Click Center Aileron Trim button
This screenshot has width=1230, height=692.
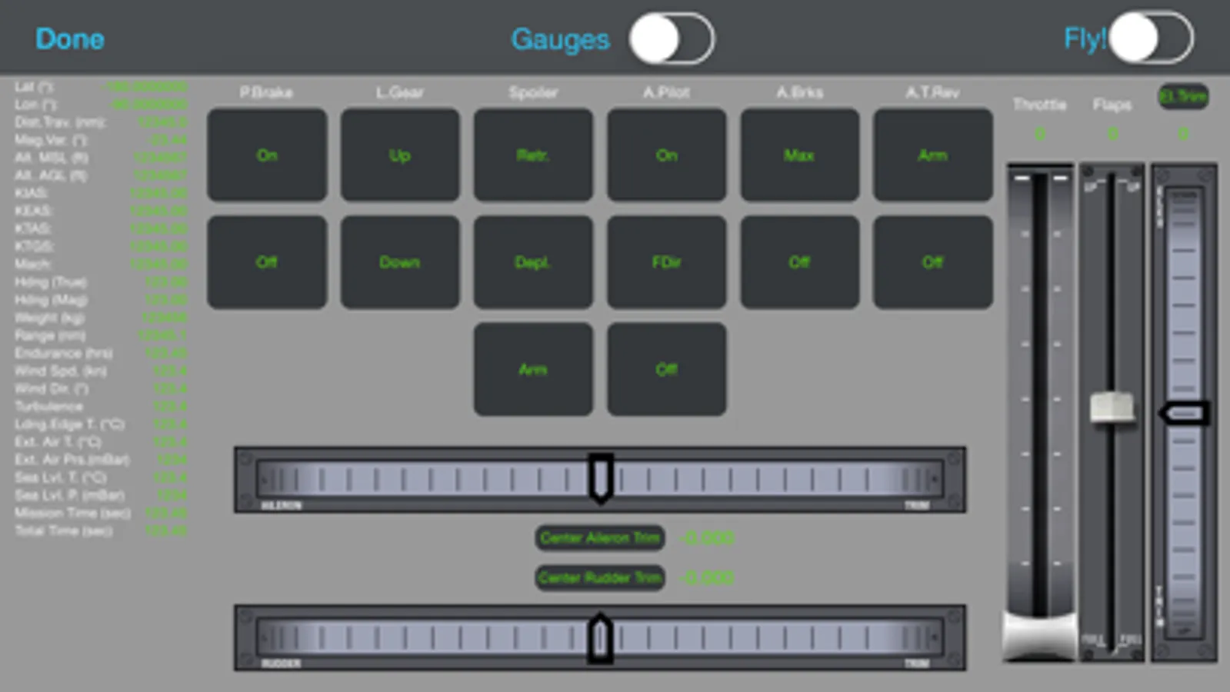pyautogui.click(x=600, y=538)
